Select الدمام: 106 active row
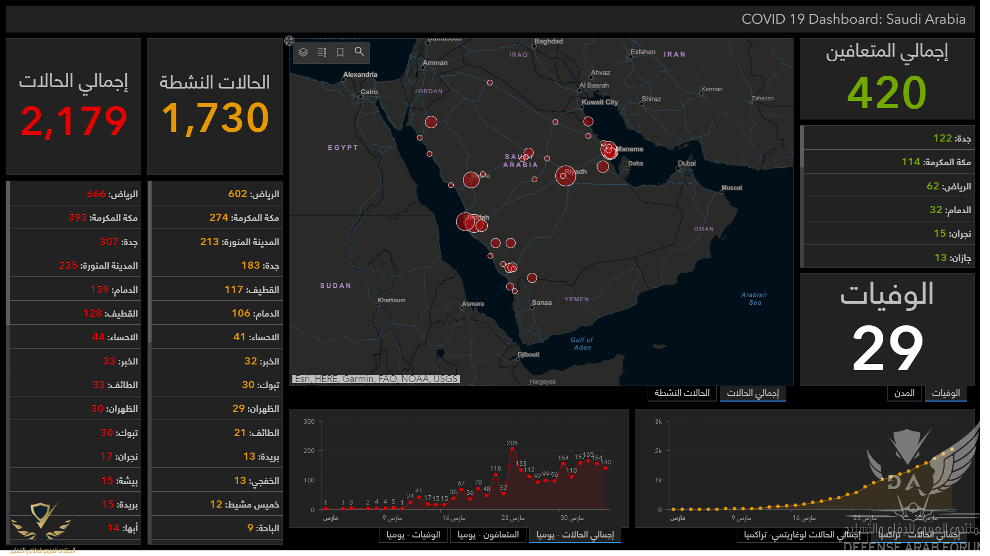This screenshot has width=990, height=556. 217,314
